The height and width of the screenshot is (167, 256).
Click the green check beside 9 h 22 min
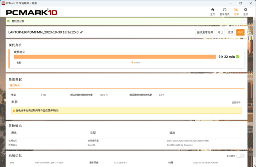(x=237, y=57)
